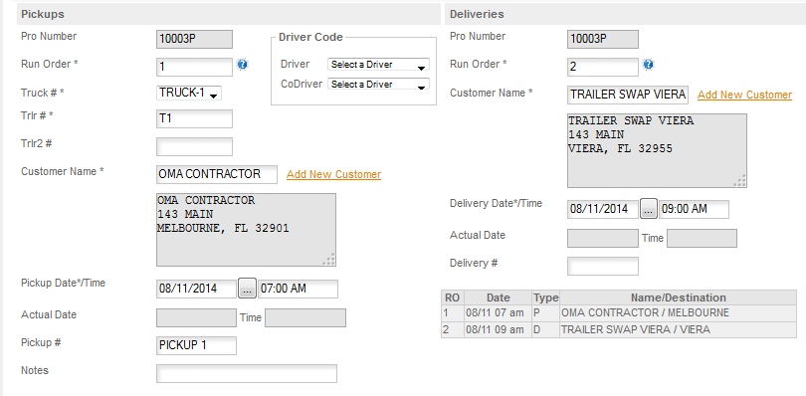Image resolution: width=806 pixels, height=396 pixels.
Task: Click the help icon beside Deliveries Run Order
Action: click(648, 65)
